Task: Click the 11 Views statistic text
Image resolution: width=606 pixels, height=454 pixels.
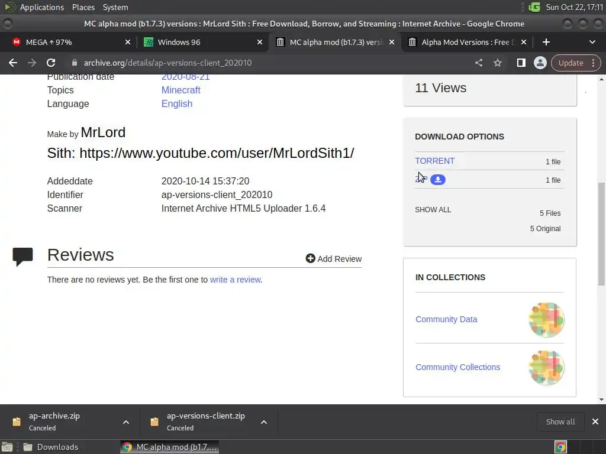Action: (x=440, y=88)
